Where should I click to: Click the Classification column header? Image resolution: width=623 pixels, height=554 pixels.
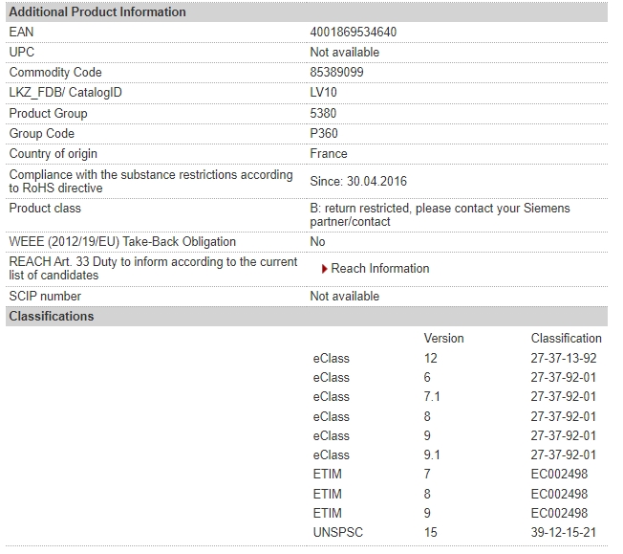coord(567,339)
